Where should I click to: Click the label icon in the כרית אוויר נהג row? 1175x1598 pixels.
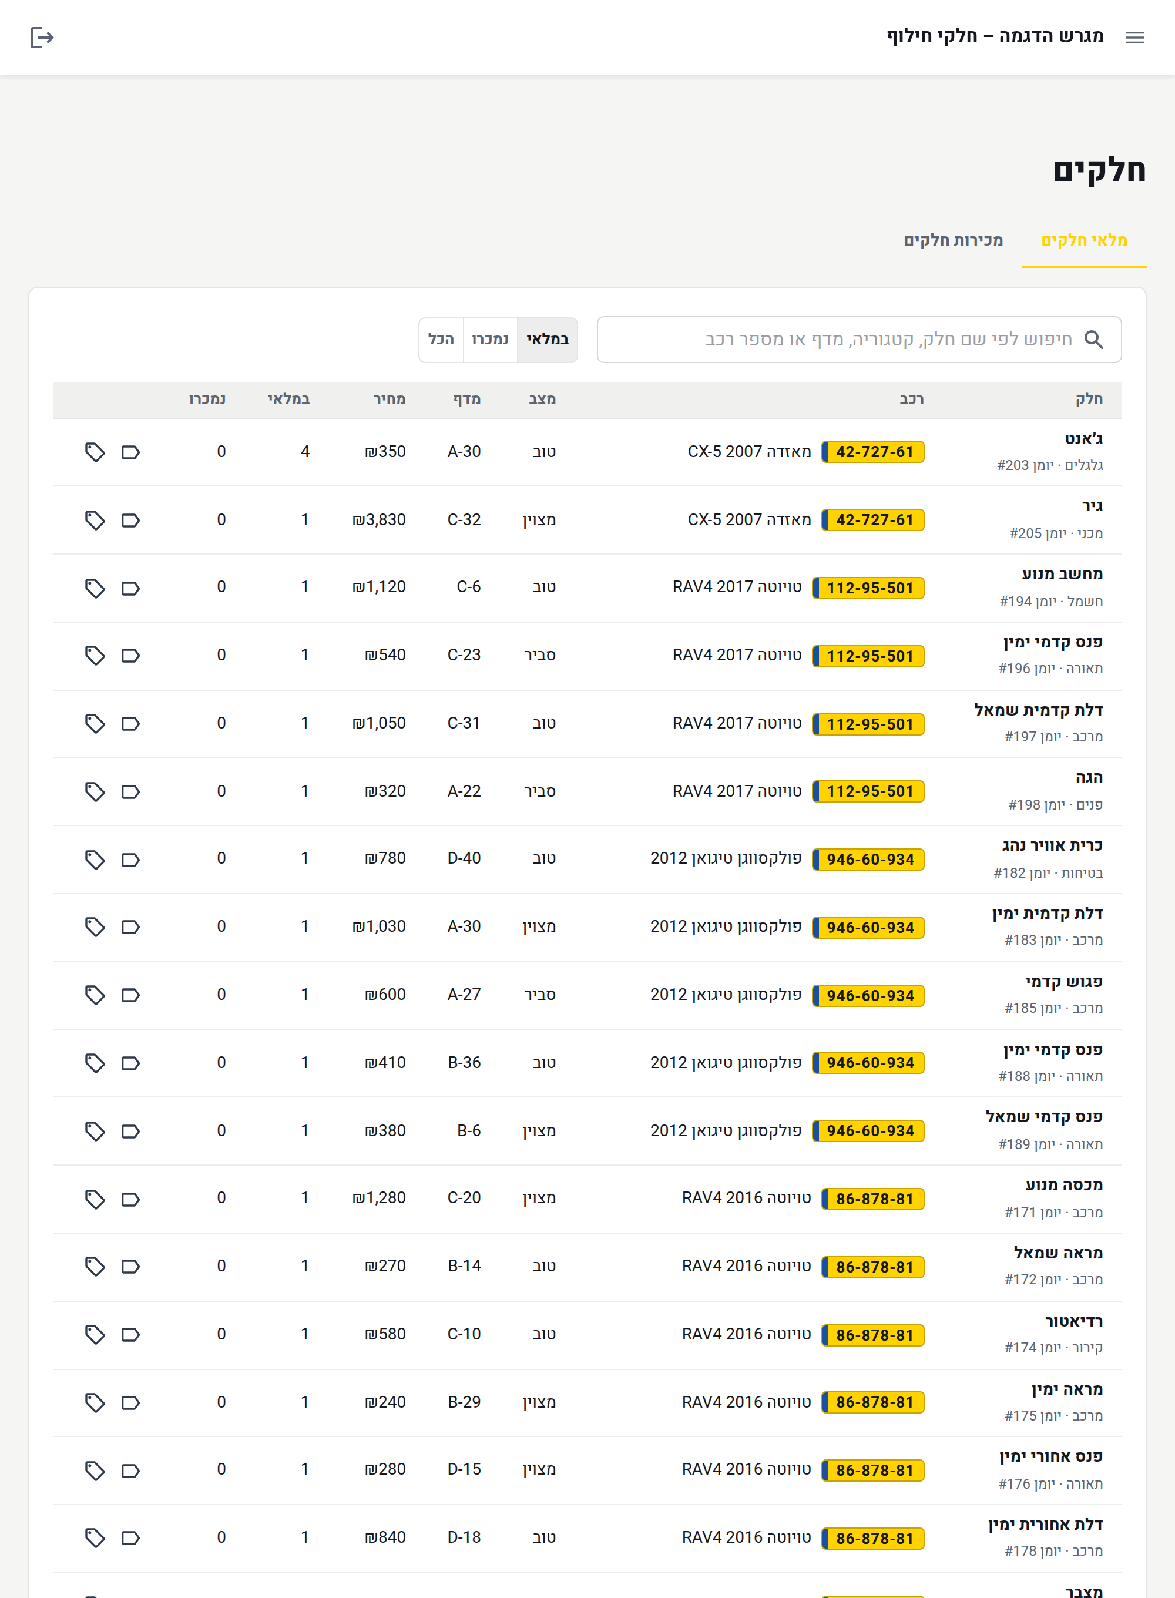tap(130, 860)
